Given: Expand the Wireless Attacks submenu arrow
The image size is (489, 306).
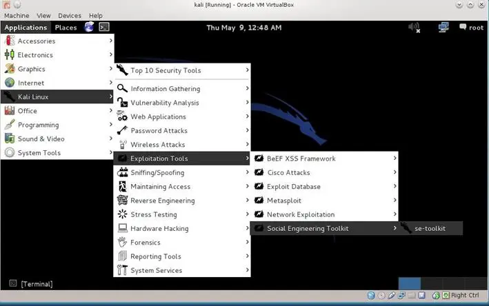Looking at the screenshot, I should coord(247,145).
